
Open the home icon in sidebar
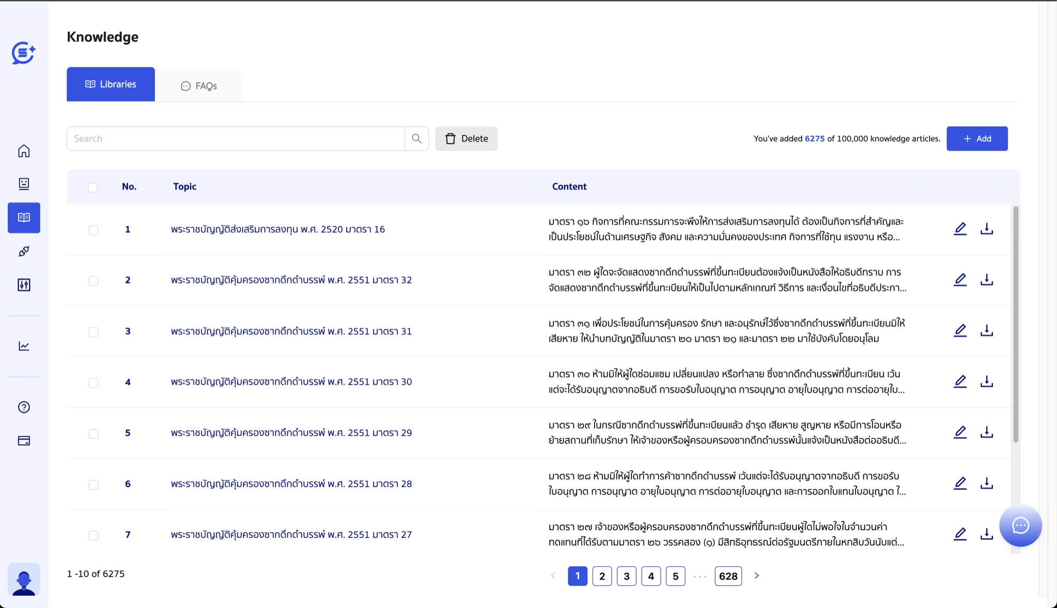(24, 151)
